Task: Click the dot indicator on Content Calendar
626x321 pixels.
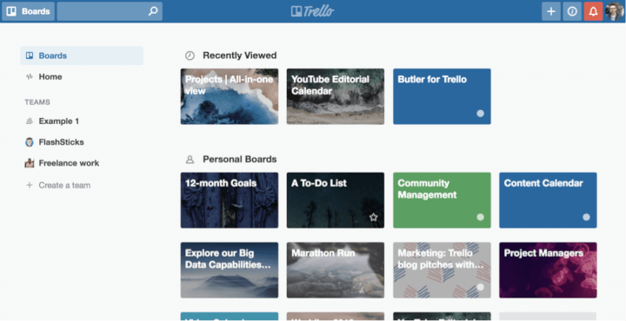Action: click(x=586, y=217)
